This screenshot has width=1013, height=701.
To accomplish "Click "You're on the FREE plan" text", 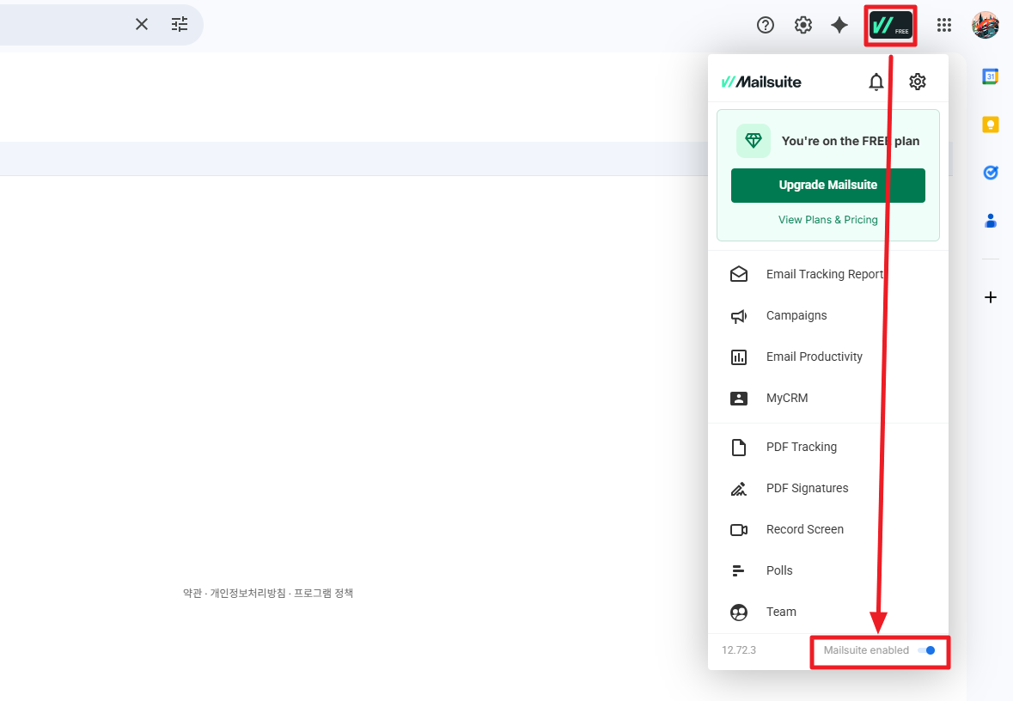I will click(x=851, y=141).
